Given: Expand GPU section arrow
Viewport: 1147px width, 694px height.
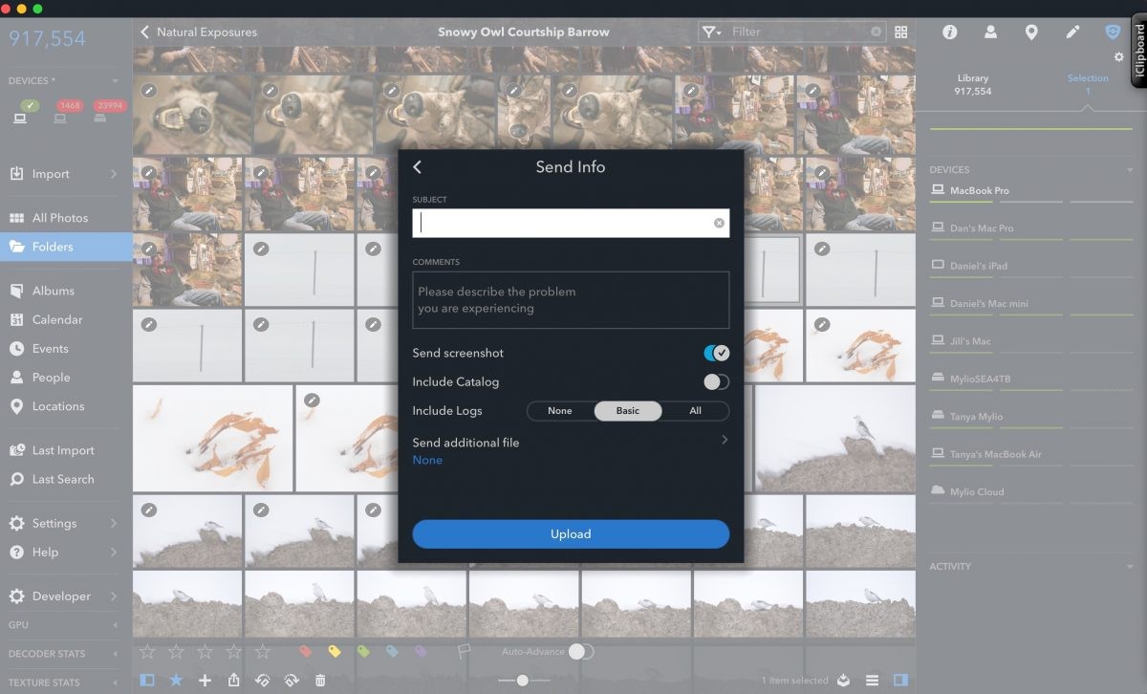Looking at the screenshot, I should click(x=116, y=625).
